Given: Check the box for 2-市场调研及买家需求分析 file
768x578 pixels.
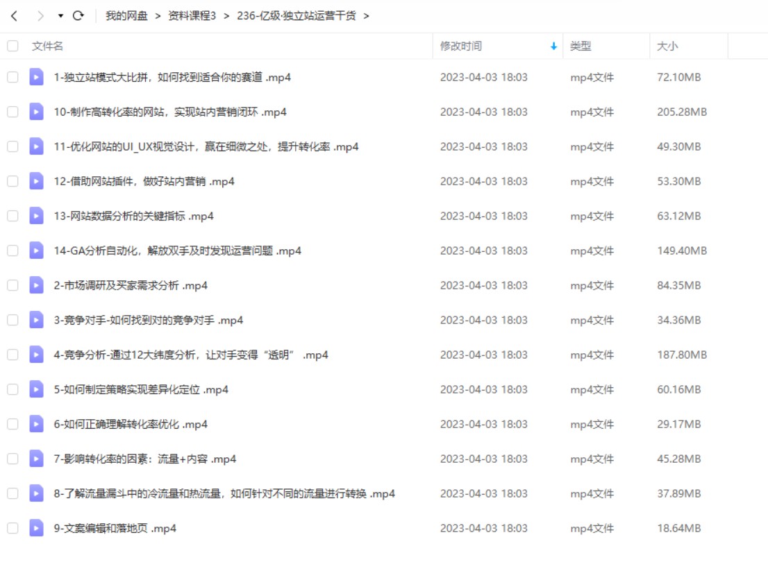Looking at the screenshot, I should pyautogui.click(x=12, y=285).
